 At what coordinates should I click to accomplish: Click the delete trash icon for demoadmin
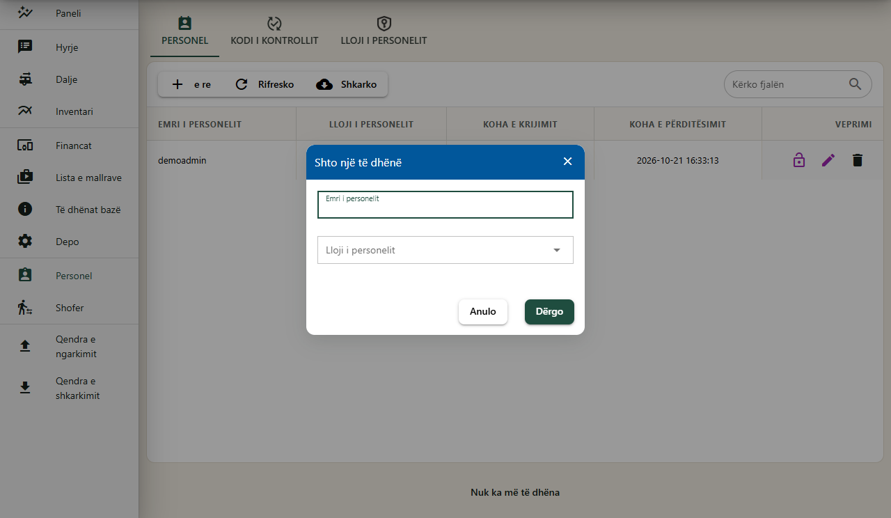pos(858,160)
